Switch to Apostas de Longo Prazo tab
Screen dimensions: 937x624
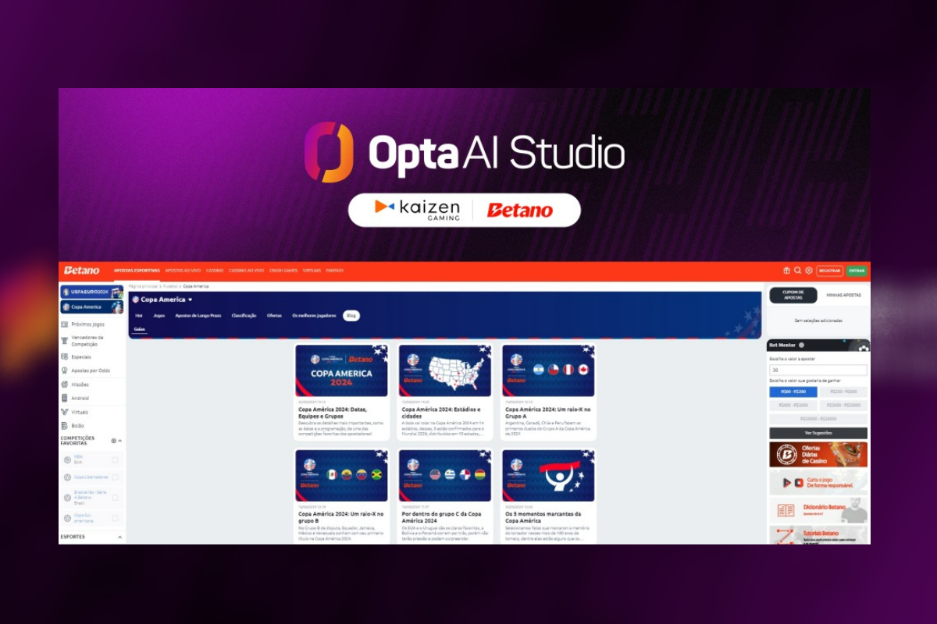coord(198,316)
